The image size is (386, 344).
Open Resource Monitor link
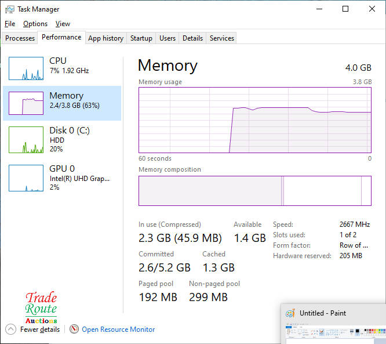(x=118, y=329)
